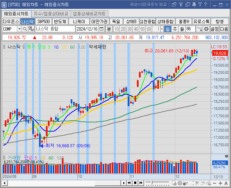Viewport: 231px width, 188px height.
Task: Click the horizontal line chart icon at bottom
Action: click(203, 183)
